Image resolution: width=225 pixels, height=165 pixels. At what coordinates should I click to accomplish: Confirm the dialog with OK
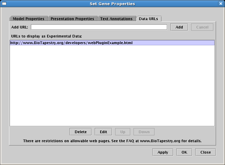point(184,152)
